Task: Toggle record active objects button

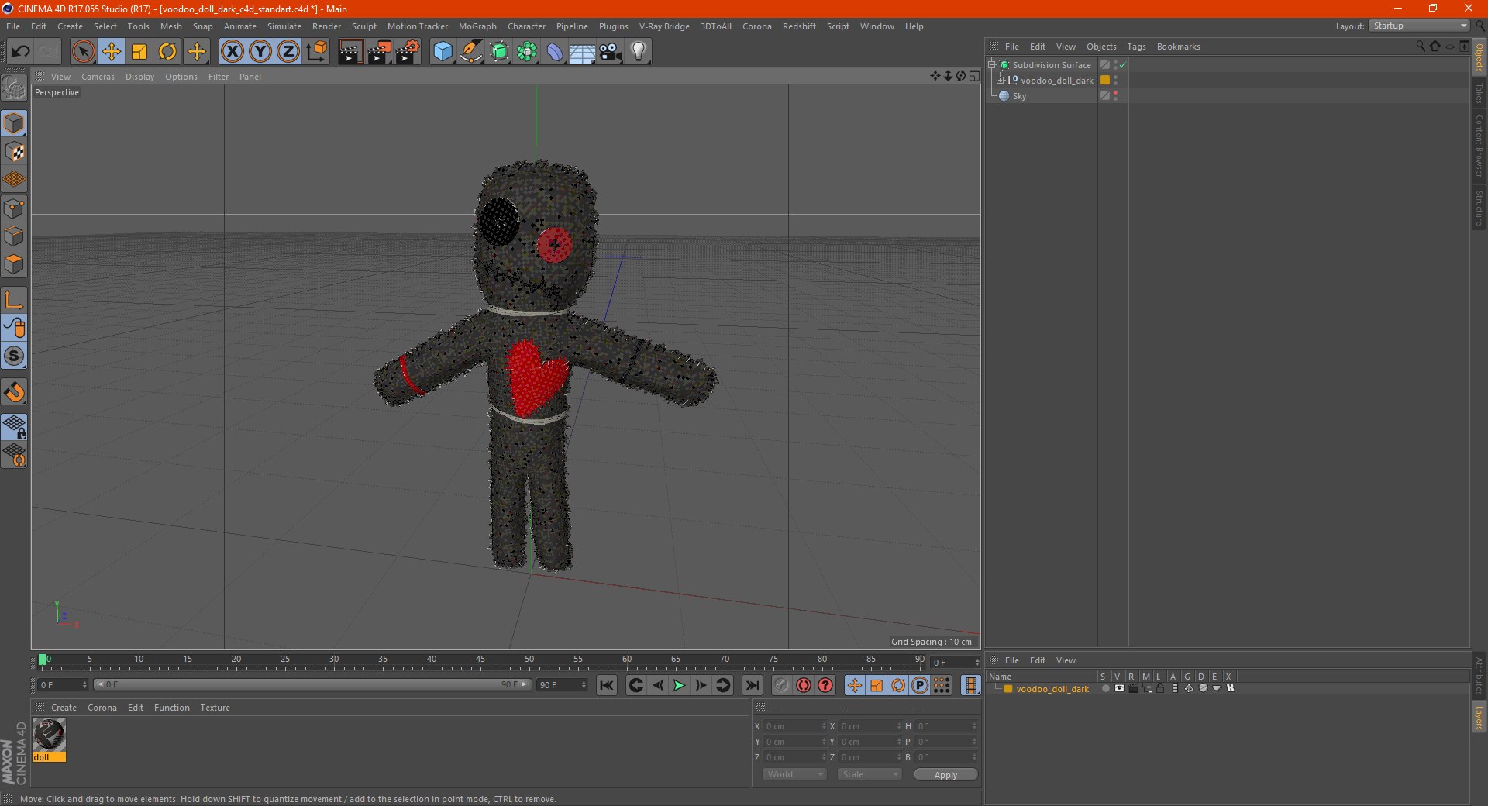Action: 781,685
